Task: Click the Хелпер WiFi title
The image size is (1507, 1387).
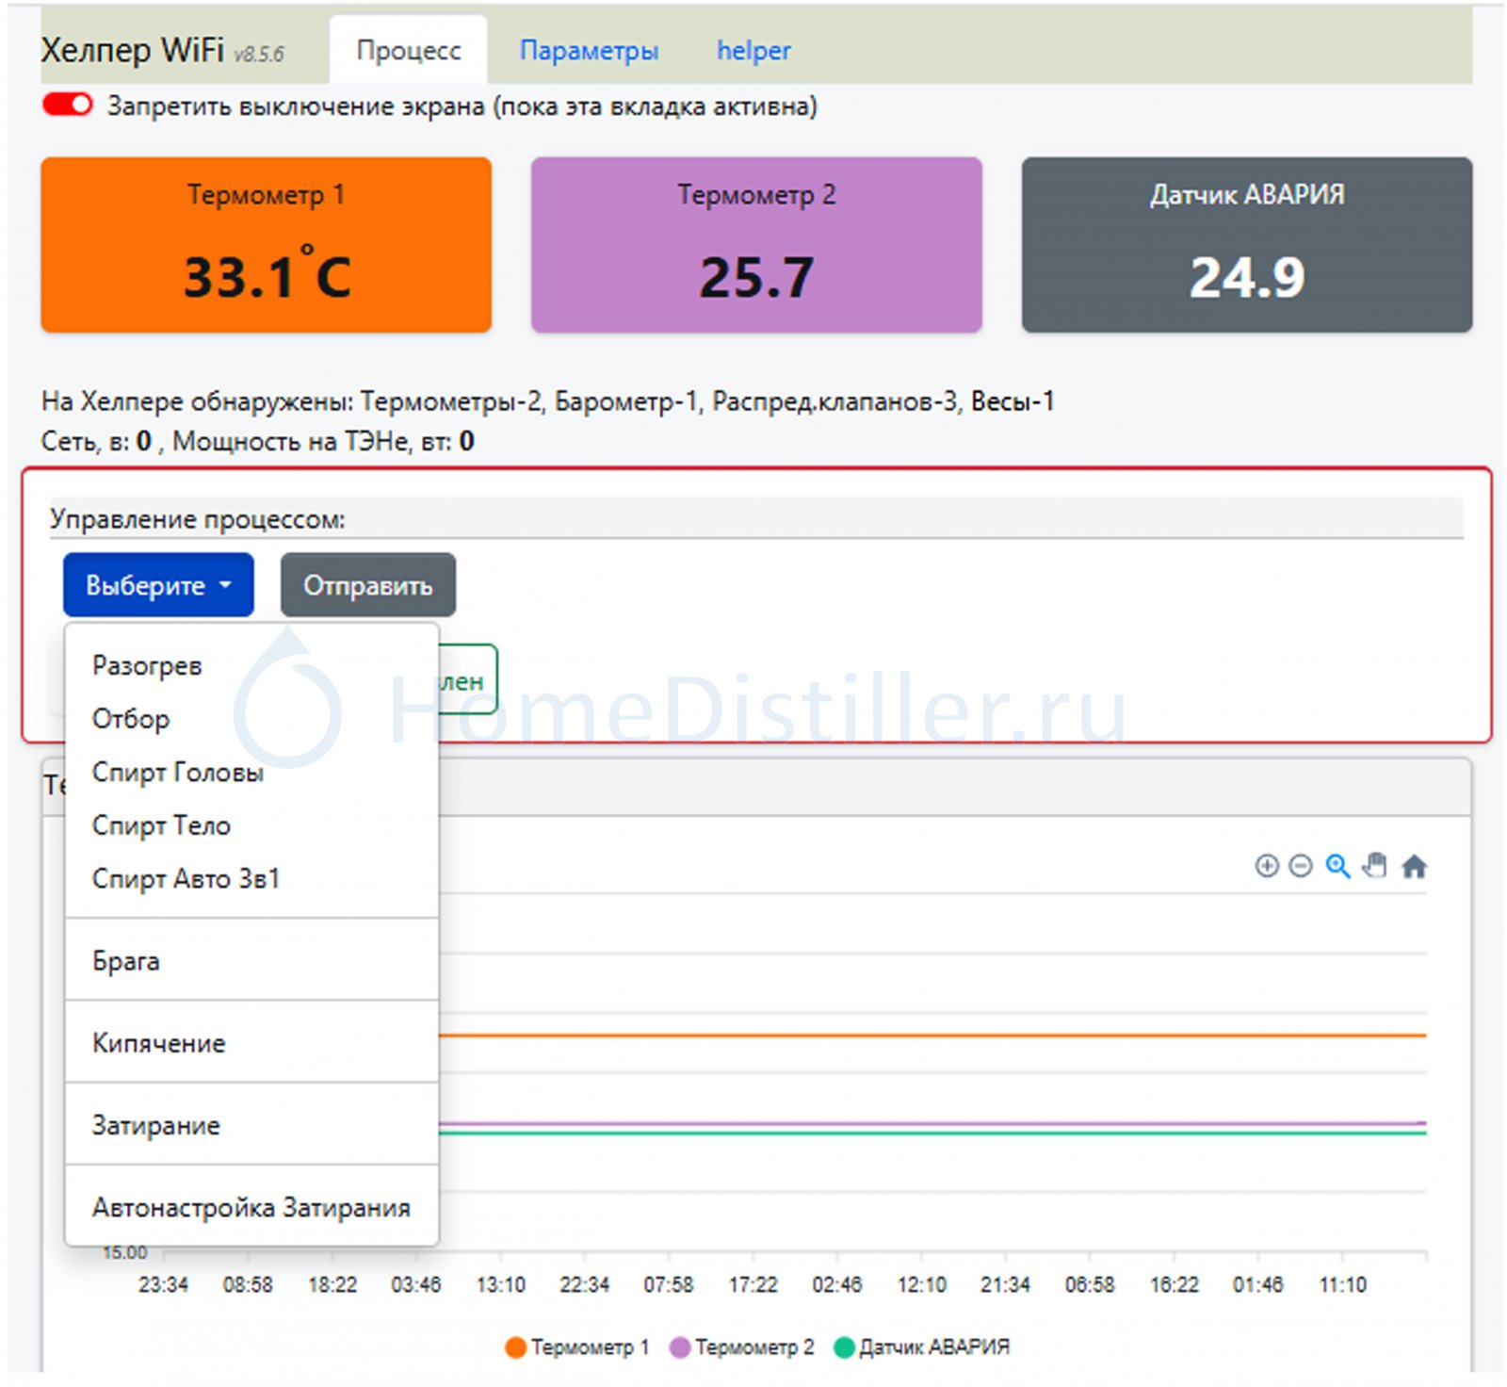Action: coord(133,50)
